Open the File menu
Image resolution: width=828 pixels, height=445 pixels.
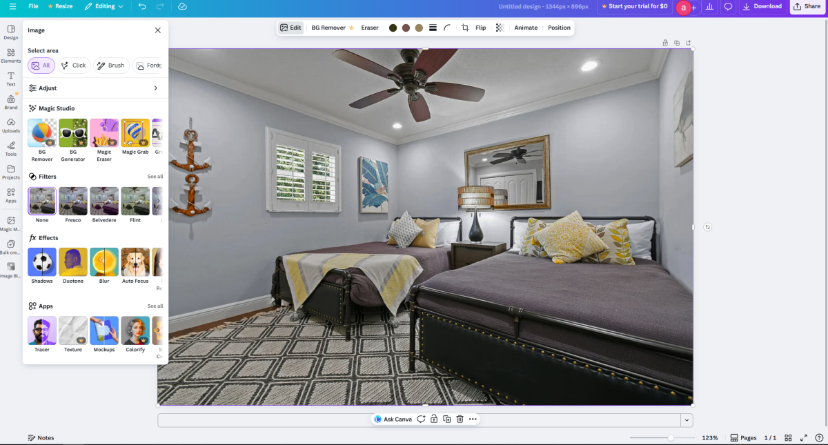click(33, 8)
